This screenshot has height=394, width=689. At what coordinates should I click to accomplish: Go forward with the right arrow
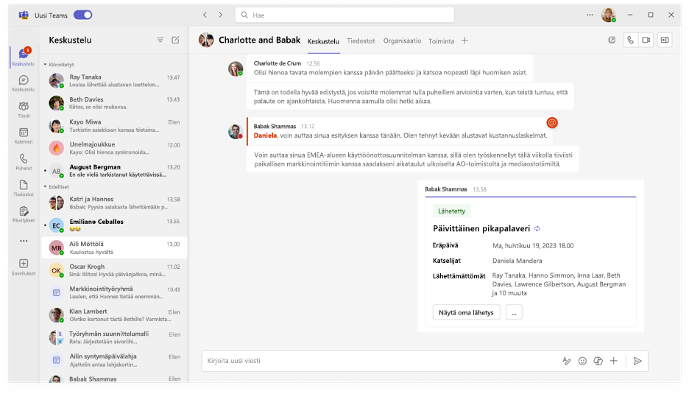221,15
